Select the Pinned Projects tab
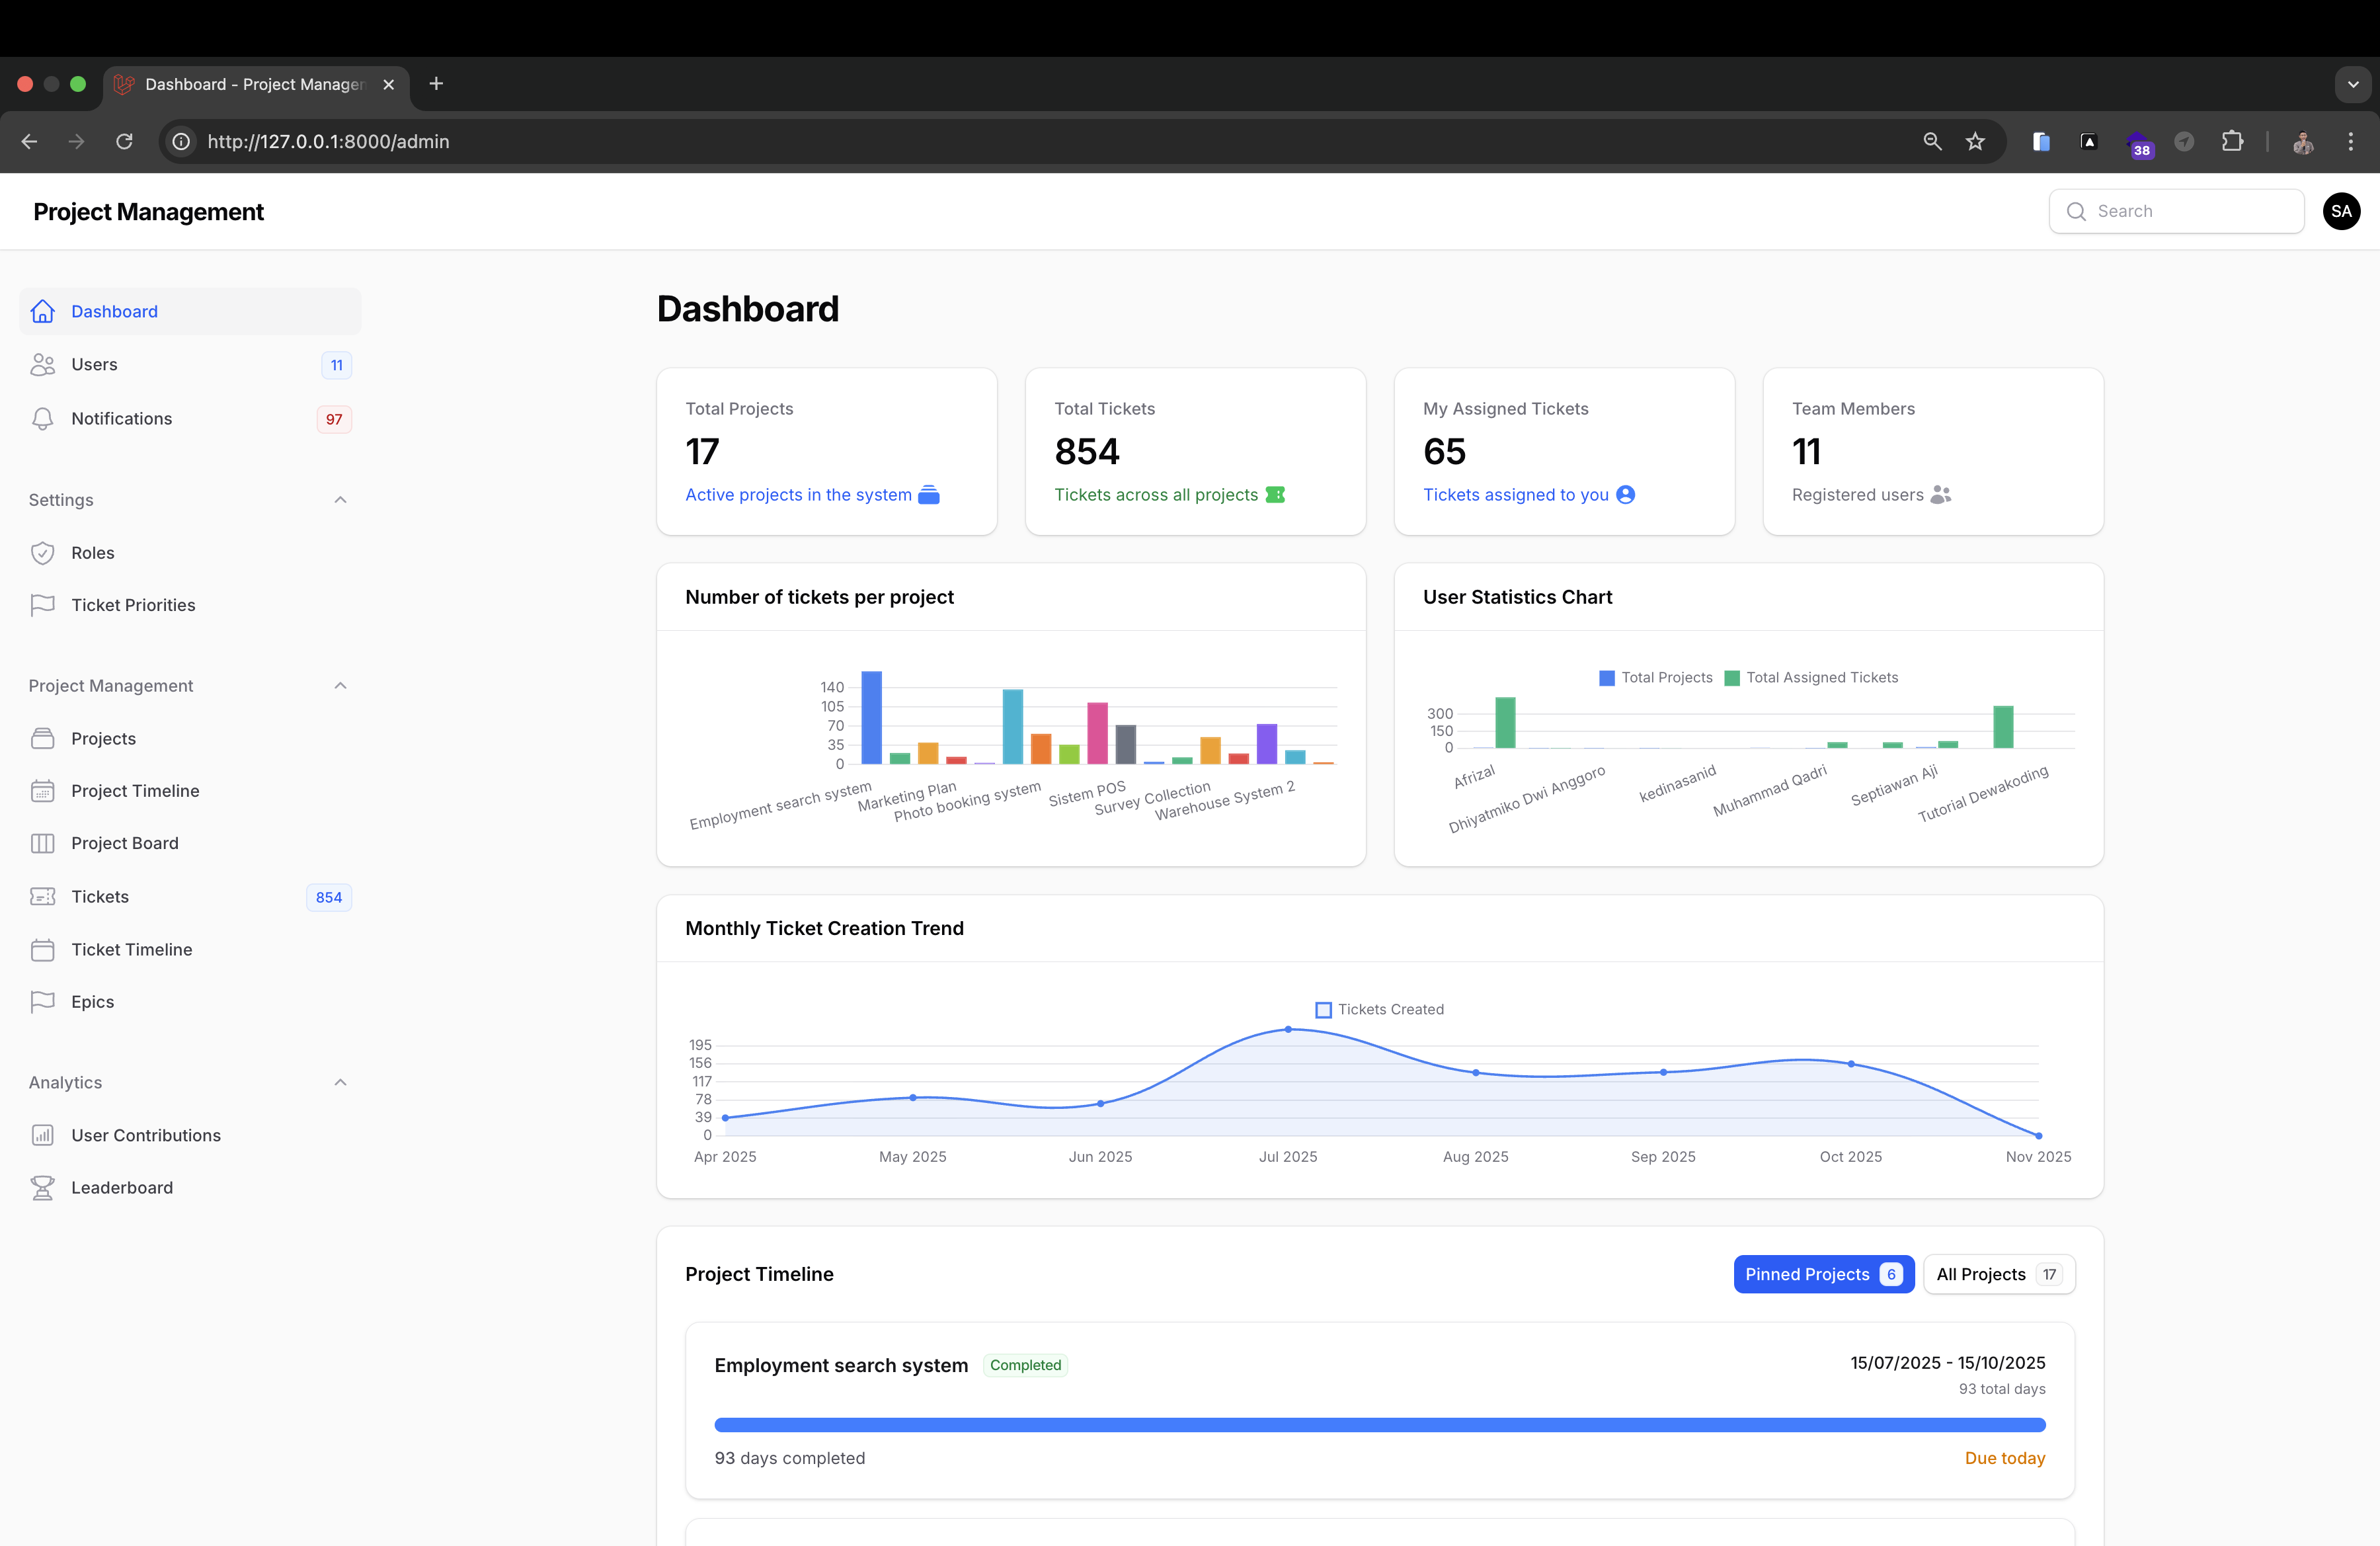2380x1546 pixels. [1822, 1274]
